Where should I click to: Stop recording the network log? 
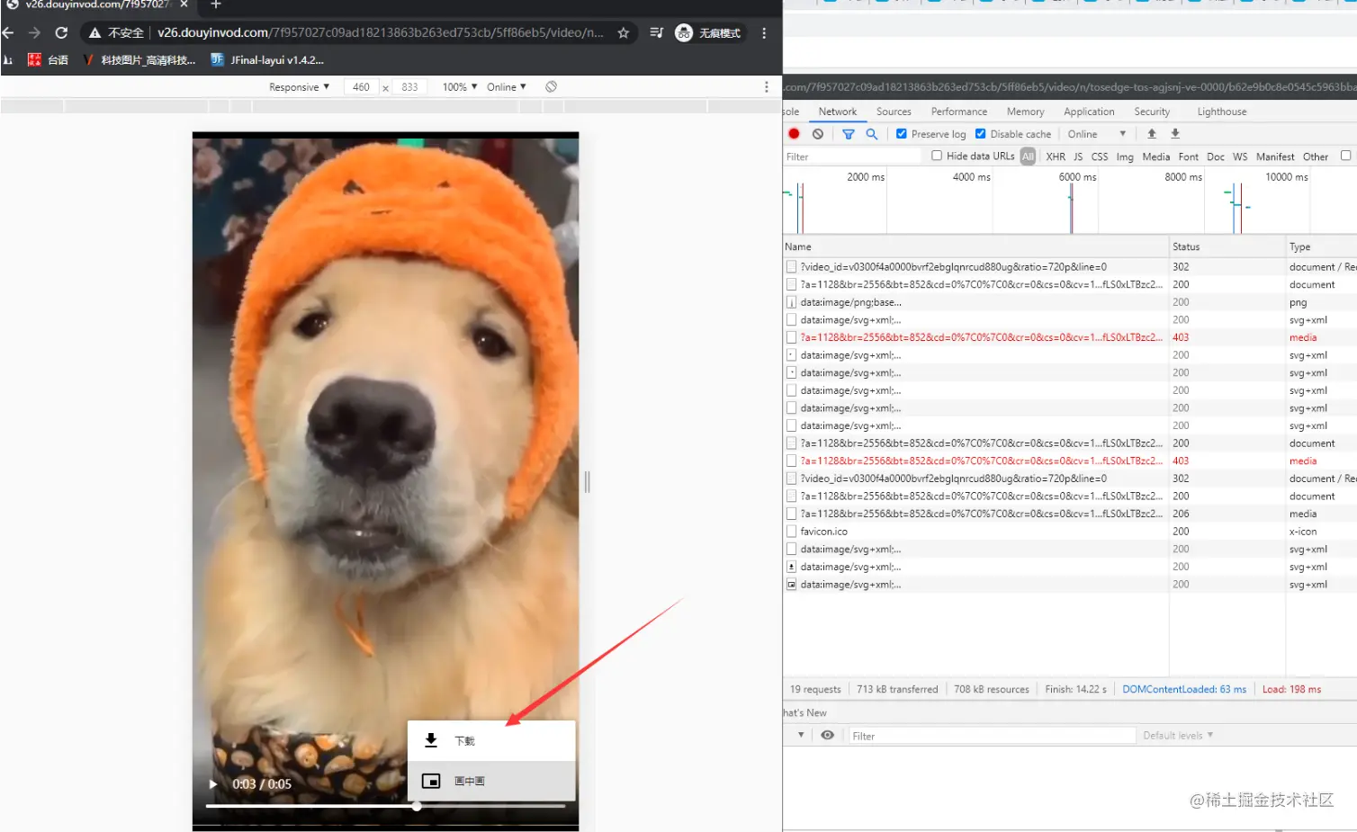[x=794, y=134]
